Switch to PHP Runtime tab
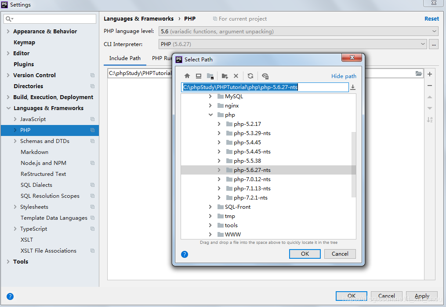The image size is (446, 307). [162, 58]
